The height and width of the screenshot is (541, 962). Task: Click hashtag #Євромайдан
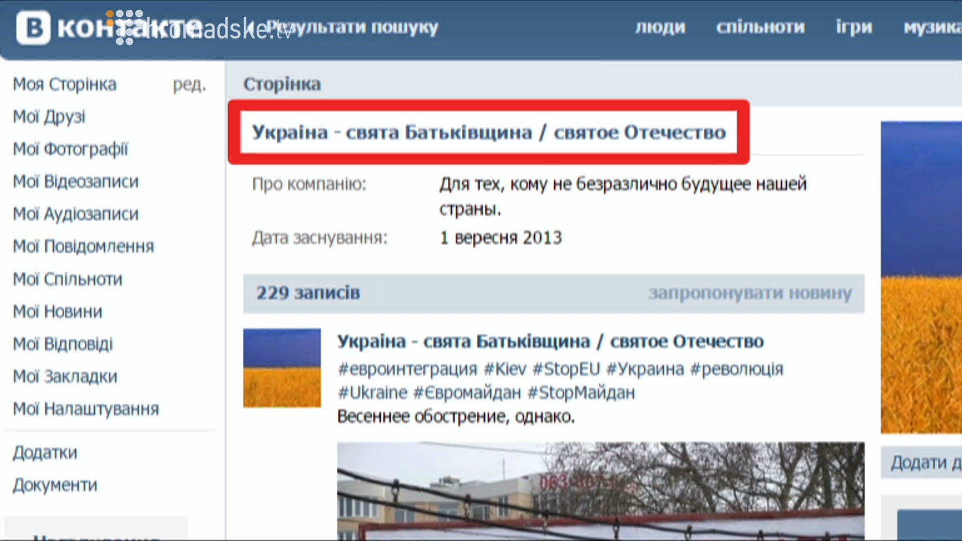point(467,393)
